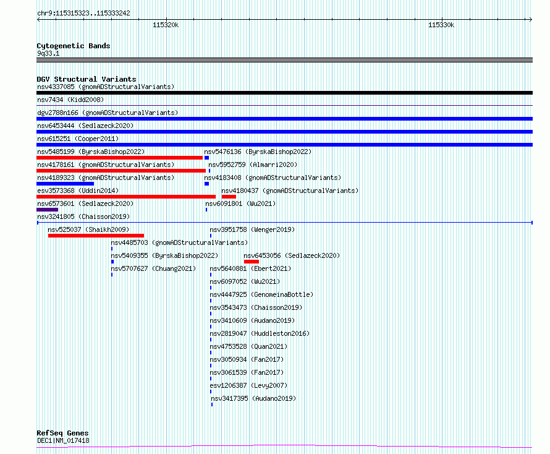The height and width of the screenshot is (454, 550).
Task: Click nsv3410609 (Audano2019) label
Action: 252,320
